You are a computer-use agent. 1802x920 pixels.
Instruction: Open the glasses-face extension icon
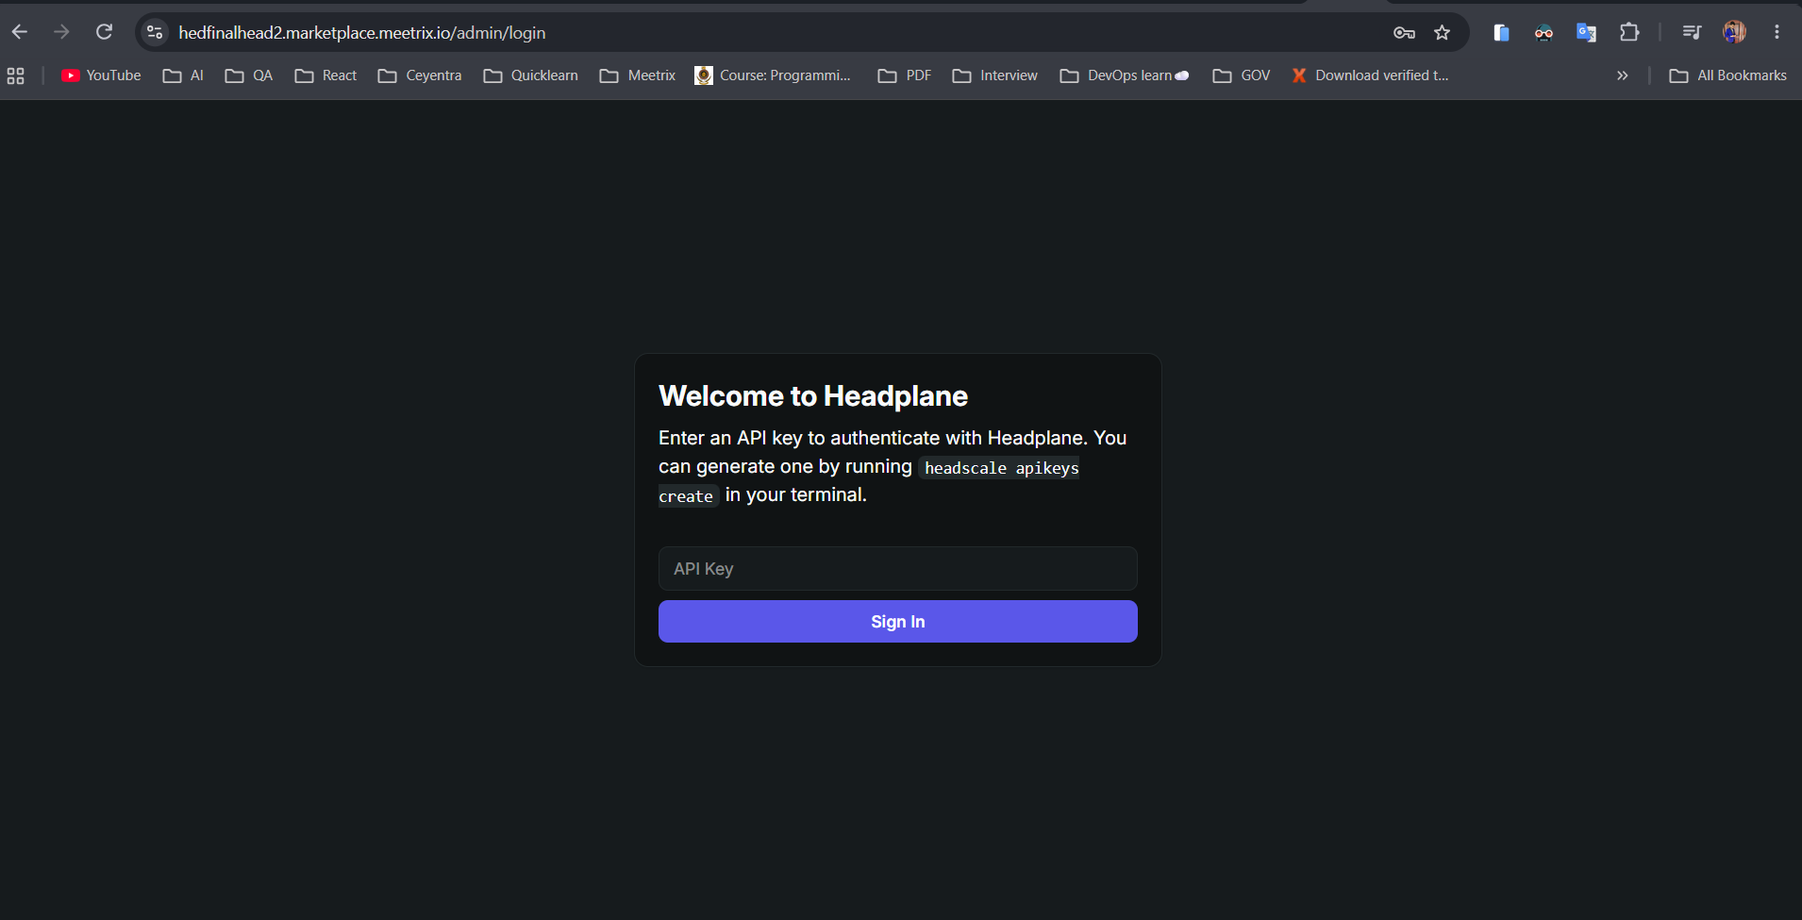(1543, 33)
